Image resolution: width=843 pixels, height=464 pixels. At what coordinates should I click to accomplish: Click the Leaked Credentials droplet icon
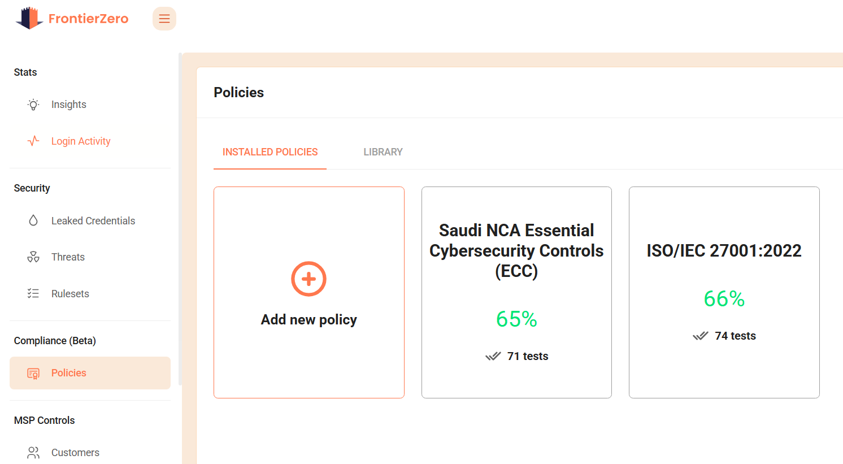point(33,220)
